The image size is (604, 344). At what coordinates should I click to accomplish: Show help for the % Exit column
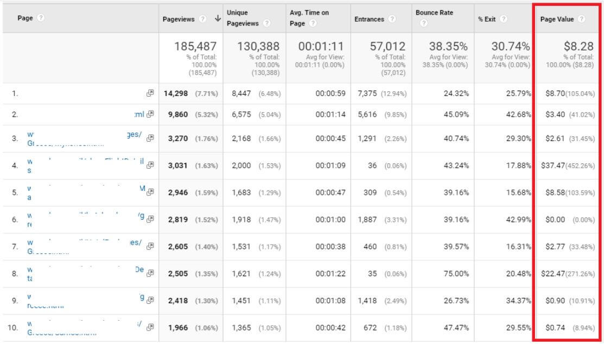504,19
